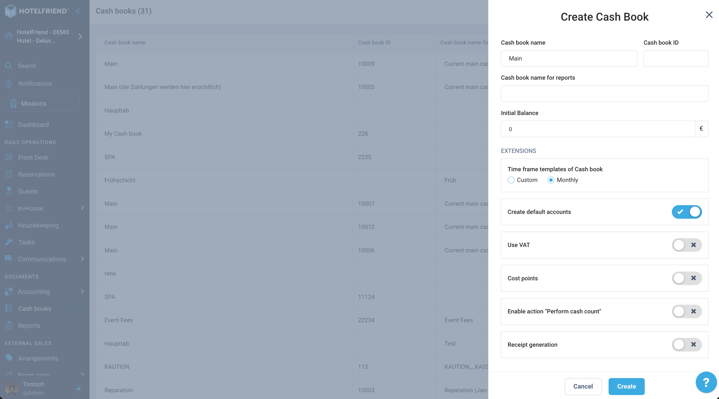Image resolution: width=719 pixels, height=399 pixels.
Task: Expand the Accounting submenu arrow
Action: pos(82,291)
